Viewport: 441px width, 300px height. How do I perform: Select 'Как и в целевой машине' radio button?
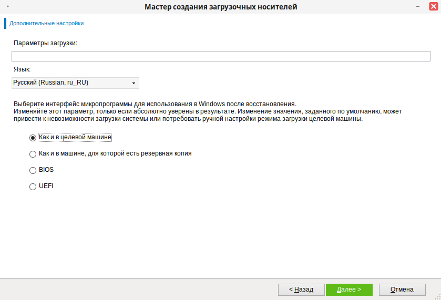click(x=33, y=138)
